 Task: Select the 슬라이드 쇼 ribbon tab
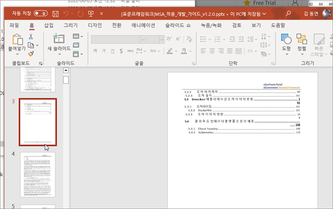[178, 26]
